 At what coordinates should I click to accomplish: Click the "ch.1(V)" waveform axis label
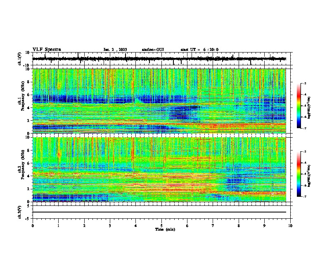pos(20,59)
